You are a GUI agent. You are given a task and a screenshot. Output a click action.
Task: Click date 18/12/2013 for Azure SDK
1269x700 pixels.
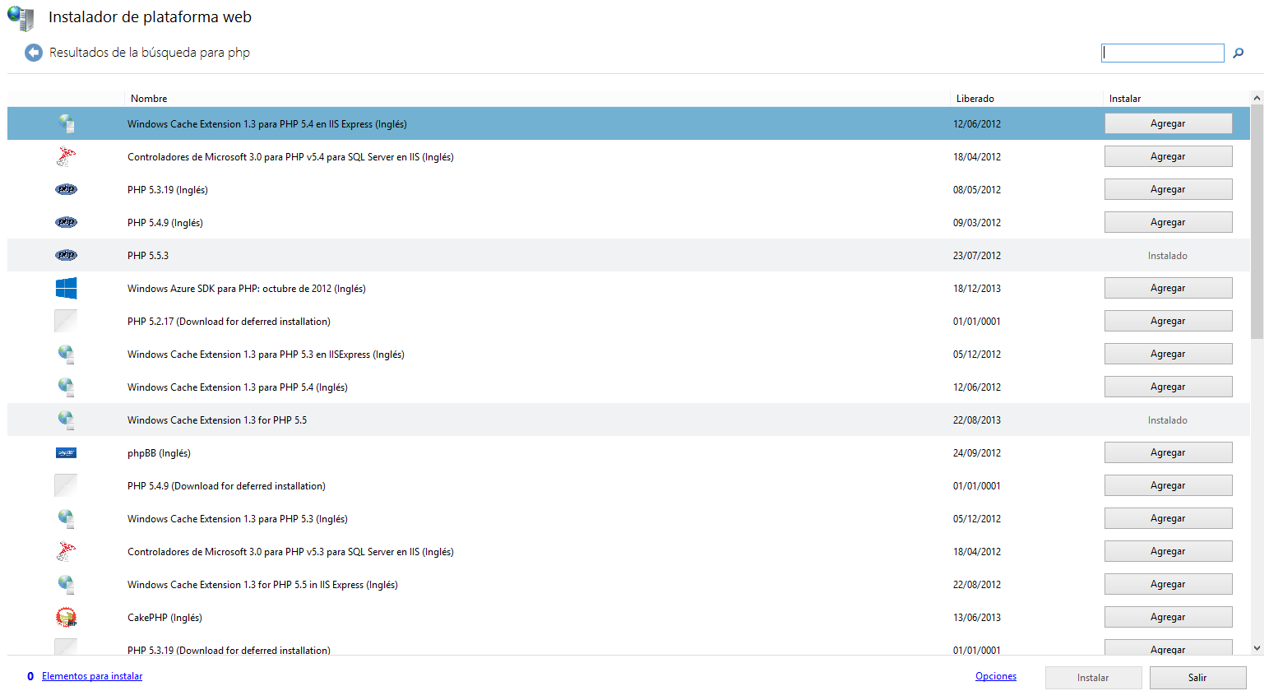(977, 289)
